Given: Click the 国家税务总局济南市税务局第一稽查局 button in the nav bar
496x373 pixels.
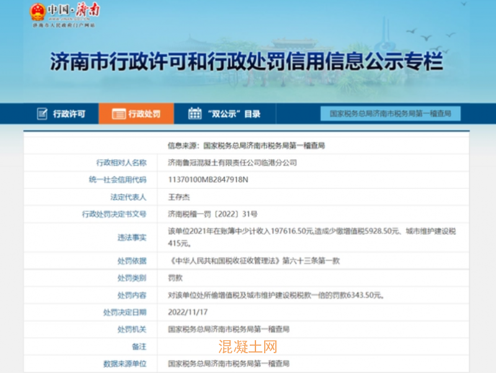Looking at the screenshot, I should point(394,114).
